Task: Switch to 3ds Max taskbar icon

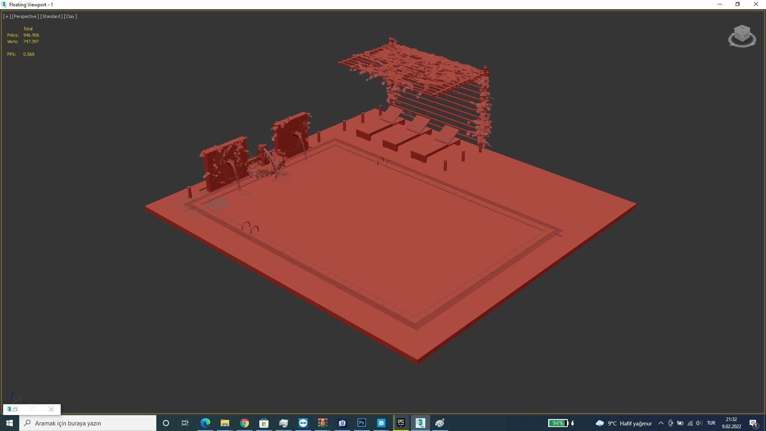Action: point(420,423)
